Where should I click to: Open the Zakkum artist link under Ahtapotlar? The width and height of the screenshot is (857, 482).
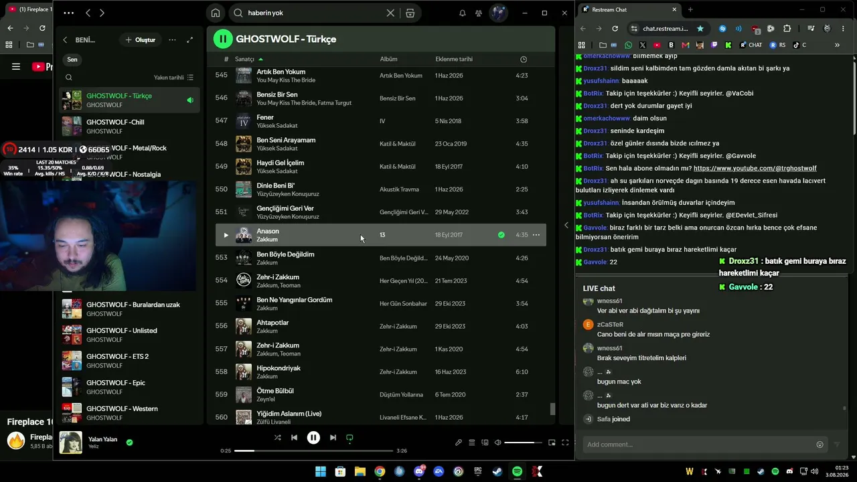pyautogui.click(x=267, y=331)
